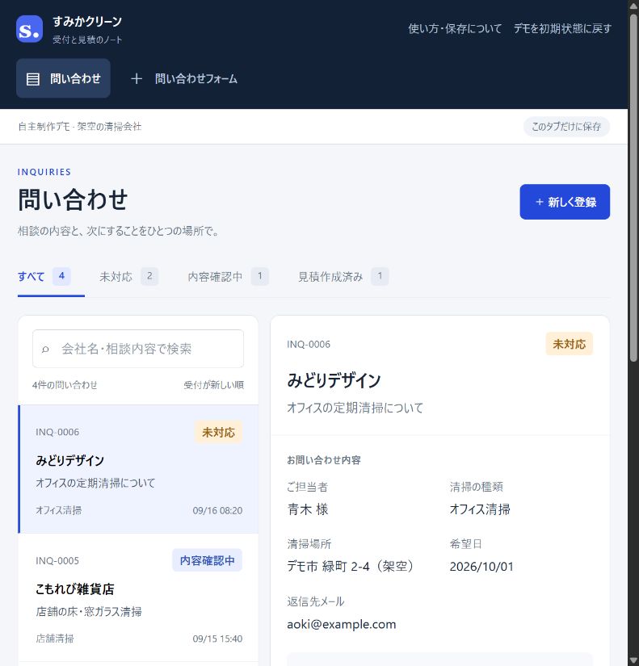Select the 見積作成済み filter tab

coord(343,277)
